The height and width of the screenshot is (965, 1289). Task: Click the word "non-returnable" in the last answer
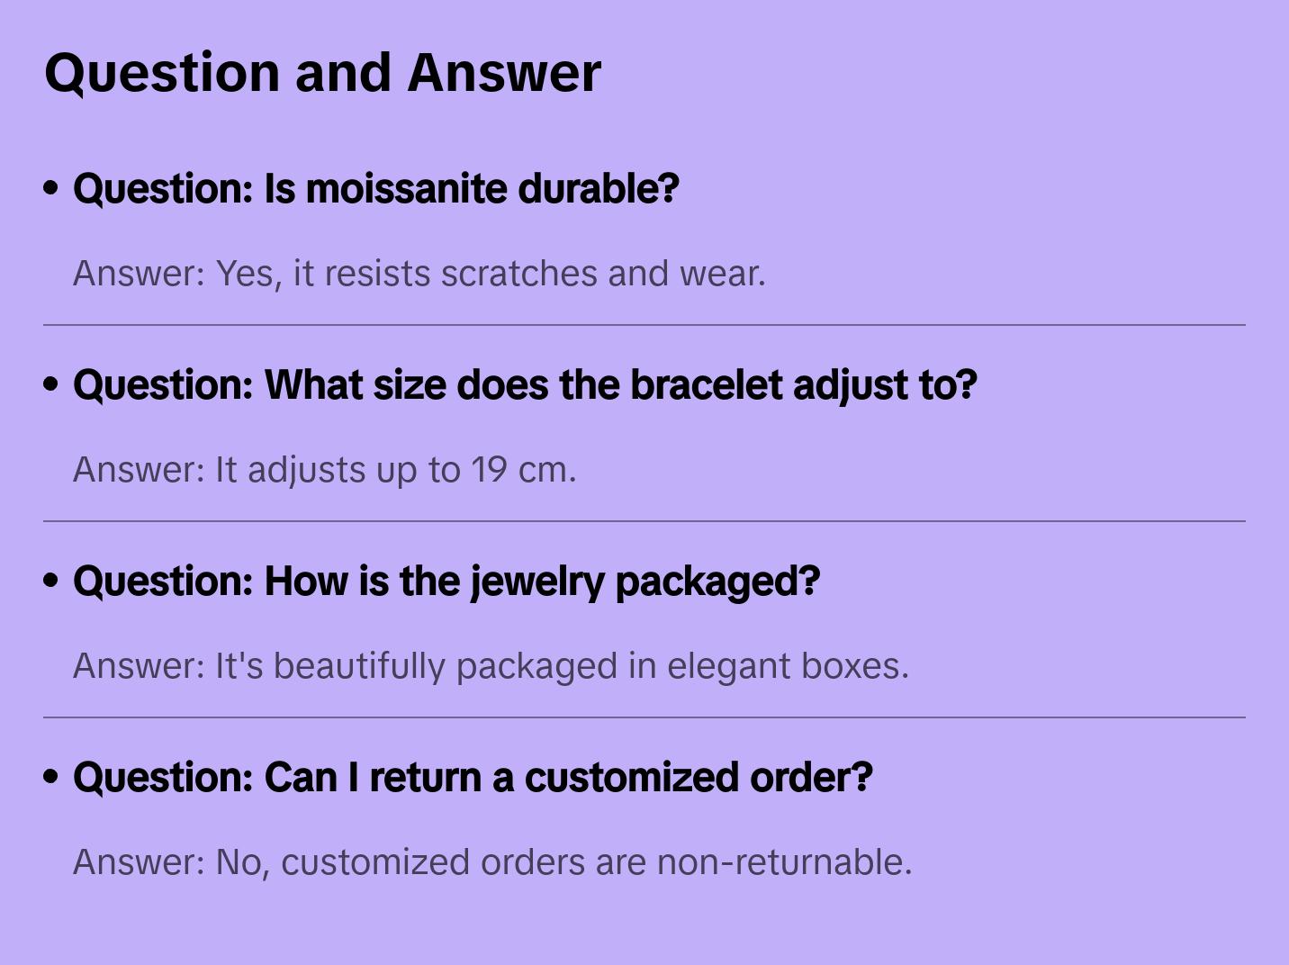784,862
